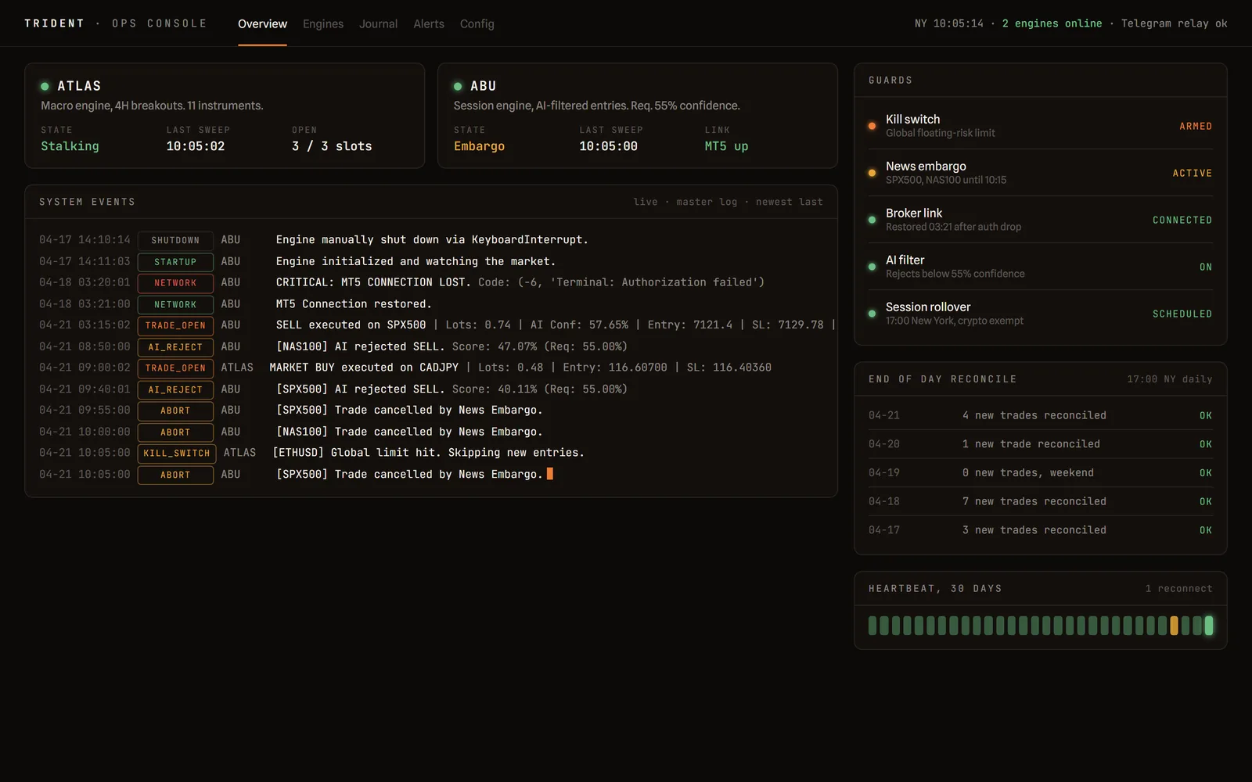Click the GUARDS panel header

pos(890,81)
